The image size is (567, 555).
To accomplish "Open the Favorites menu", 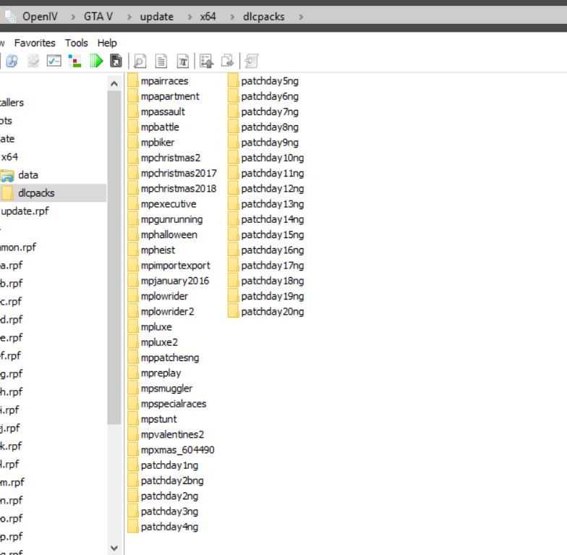I will point(35,43).
